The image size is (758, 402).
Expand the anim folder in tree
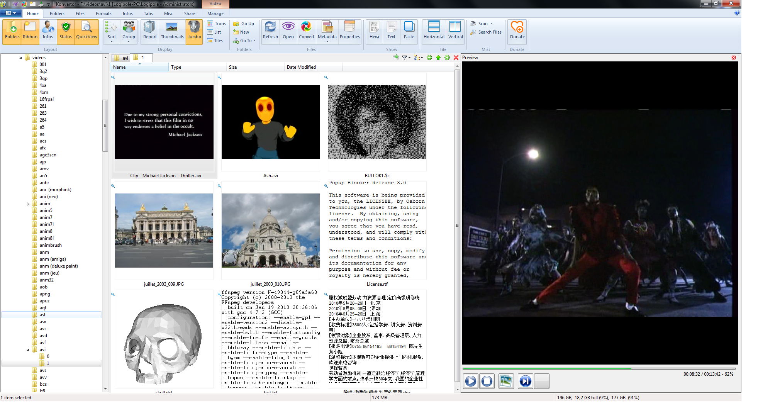pyautogui.click(x=28, y=204)
